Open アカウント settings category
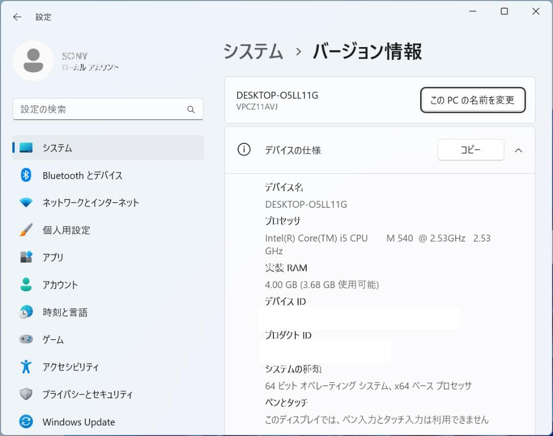 [108, 285]
